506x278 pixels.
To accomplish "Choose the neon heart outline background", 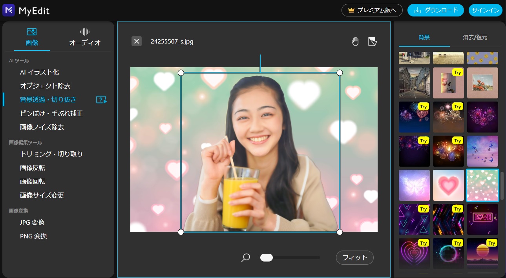I will (x=414, y=253).
